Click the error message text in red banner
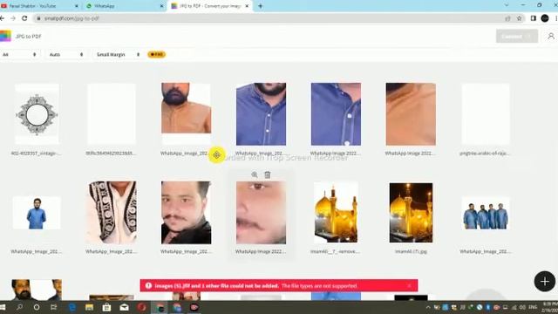558x314 pixels. point(255,285)
